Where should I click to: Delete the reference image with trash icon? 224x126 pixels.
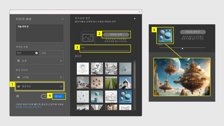170,30
